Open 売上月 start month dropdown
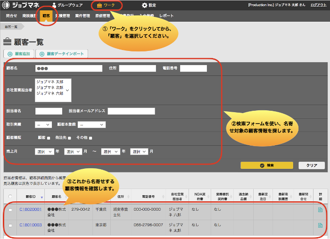The height and width of the screenshot is (239, 330). click(x=73, y=152)
